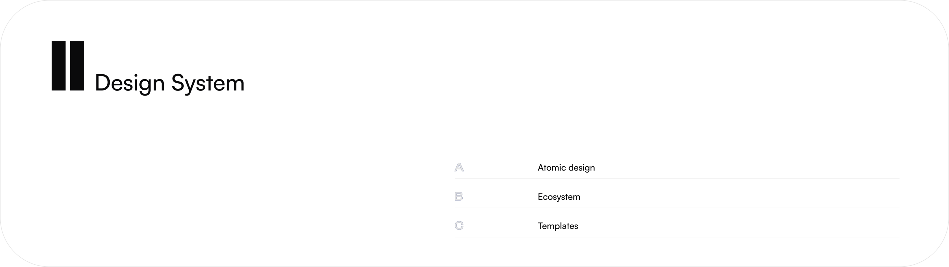Click the word "System" in the heading

click(208, 83)
